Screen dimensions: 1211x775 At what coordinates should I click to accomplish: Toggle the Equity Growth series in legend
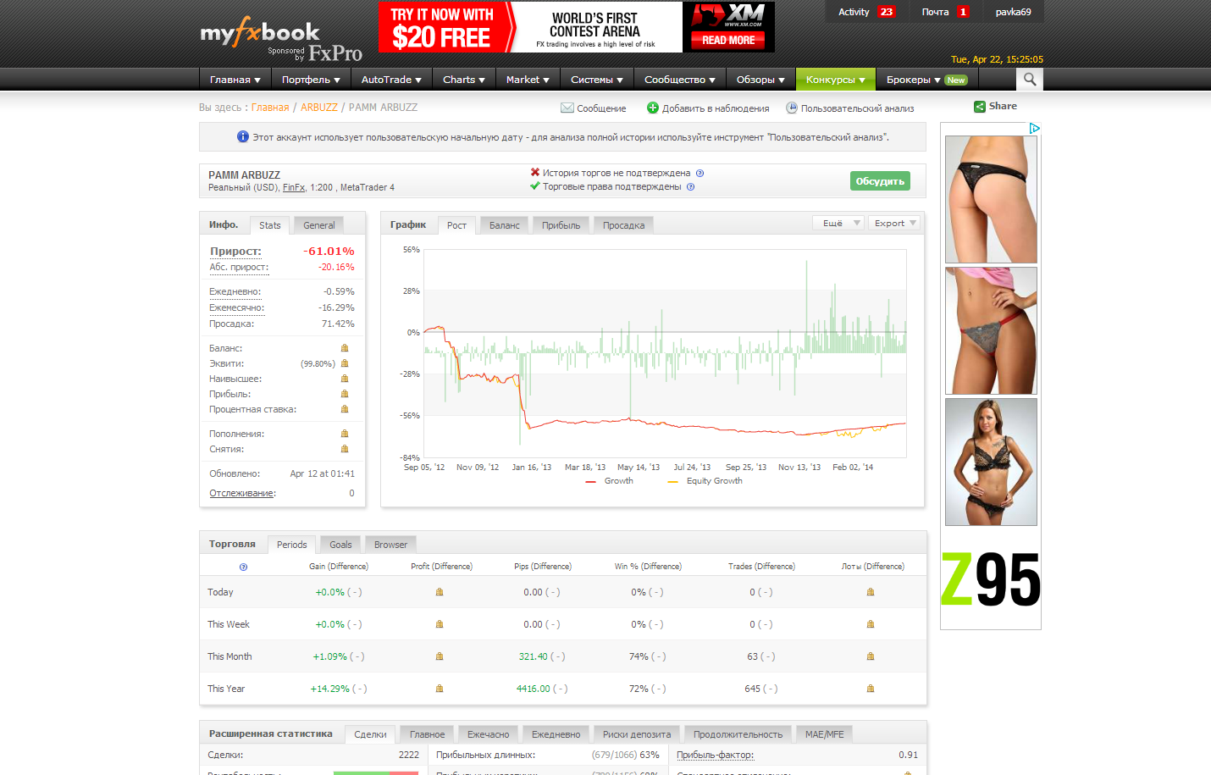click(705, 481)
